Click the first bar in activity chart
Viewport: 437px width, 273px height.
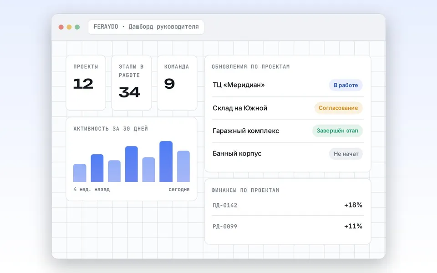point(80,173)
